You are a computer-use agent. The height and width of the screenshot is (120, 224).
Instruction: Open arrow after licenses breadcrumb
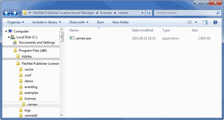point(115,13)
